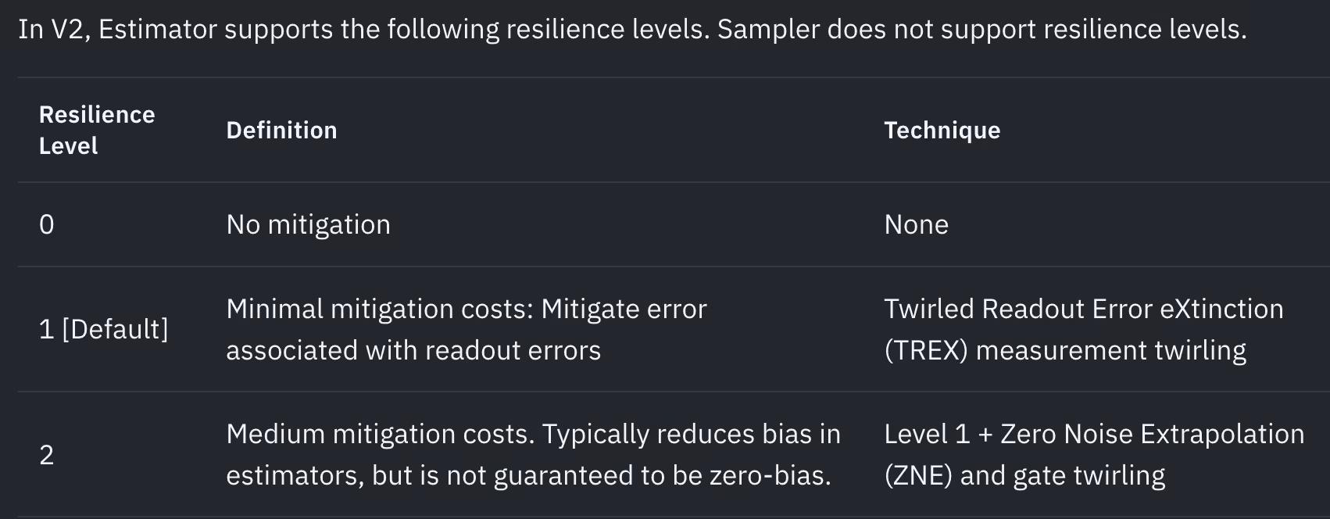This screenshot has width=1330, height=519.
Task: Click the "Resilience Level" column header
Action: [x=97, y=130]
